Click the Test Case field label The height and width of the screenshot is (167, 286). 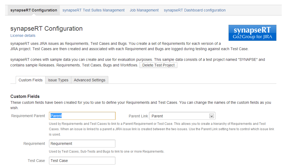(x=36, y=161)
